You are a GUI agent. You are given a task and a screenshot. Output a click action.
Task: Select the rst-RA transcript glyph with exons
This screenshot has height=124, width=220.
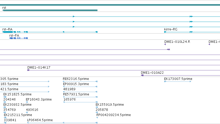pos(50,32)
